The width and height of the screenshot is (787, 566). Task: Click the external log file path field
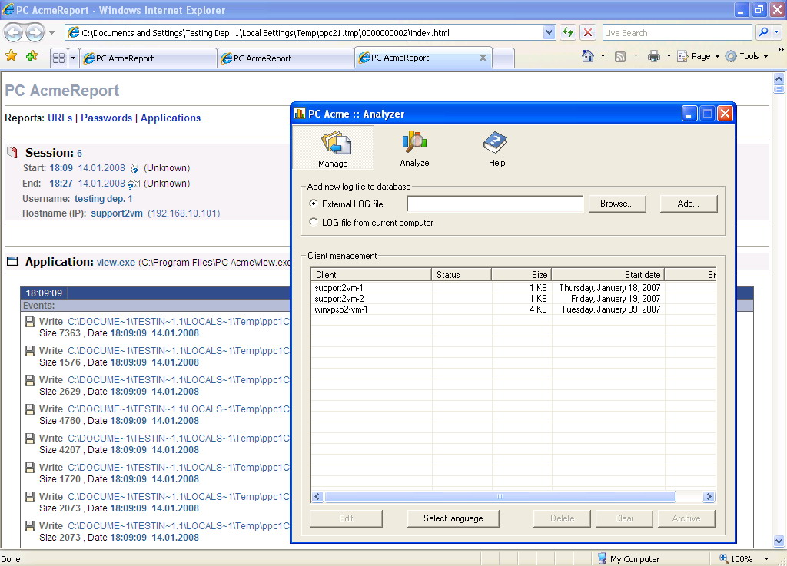click(x=495, y=204)
